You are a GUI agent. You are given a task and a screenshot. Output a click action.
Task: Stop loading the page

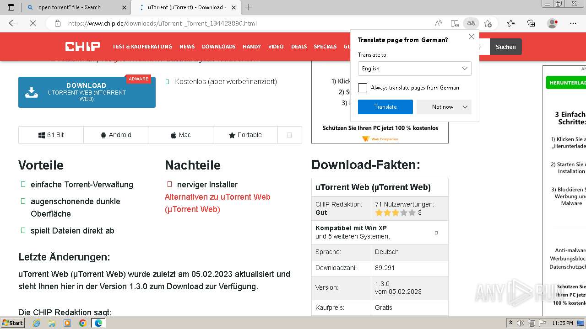point(33,23)
